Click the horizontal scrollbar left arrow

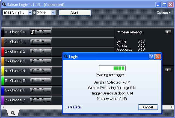coord(4,107)
